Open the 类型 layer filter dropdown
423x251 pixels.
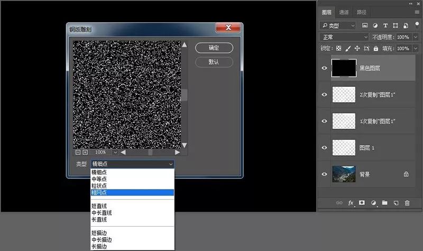click(338, 25)
